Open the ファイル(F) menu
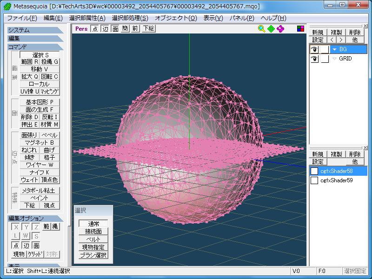The width and height of the screenshot is (372, 279). point(22,18)
